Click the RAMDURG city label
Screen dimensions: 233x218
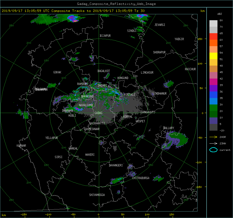click(x=83, y=84)
